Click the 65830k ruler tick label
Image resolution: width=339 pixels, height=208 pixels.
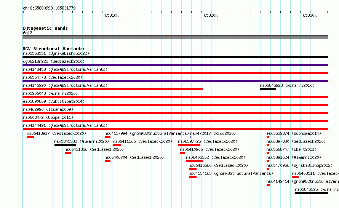pos(310,15)
